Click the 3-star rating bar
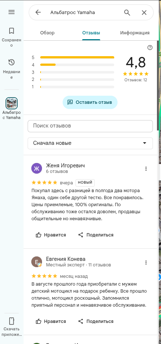 coord(77,72)
